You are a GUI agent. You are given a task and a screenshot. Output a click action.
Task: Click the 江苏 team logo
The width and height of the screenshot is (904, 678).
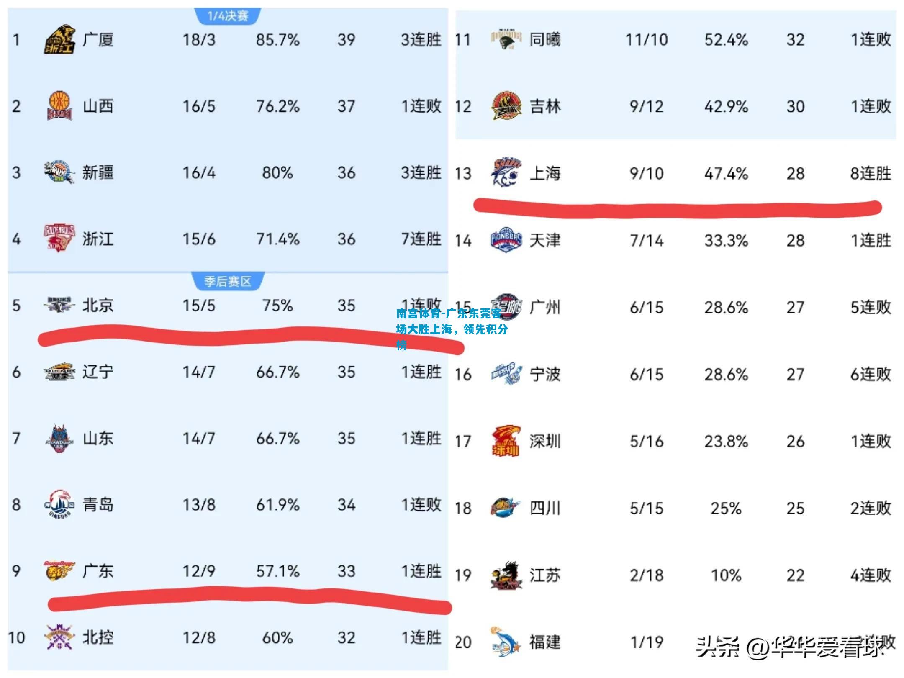(506, 575)
